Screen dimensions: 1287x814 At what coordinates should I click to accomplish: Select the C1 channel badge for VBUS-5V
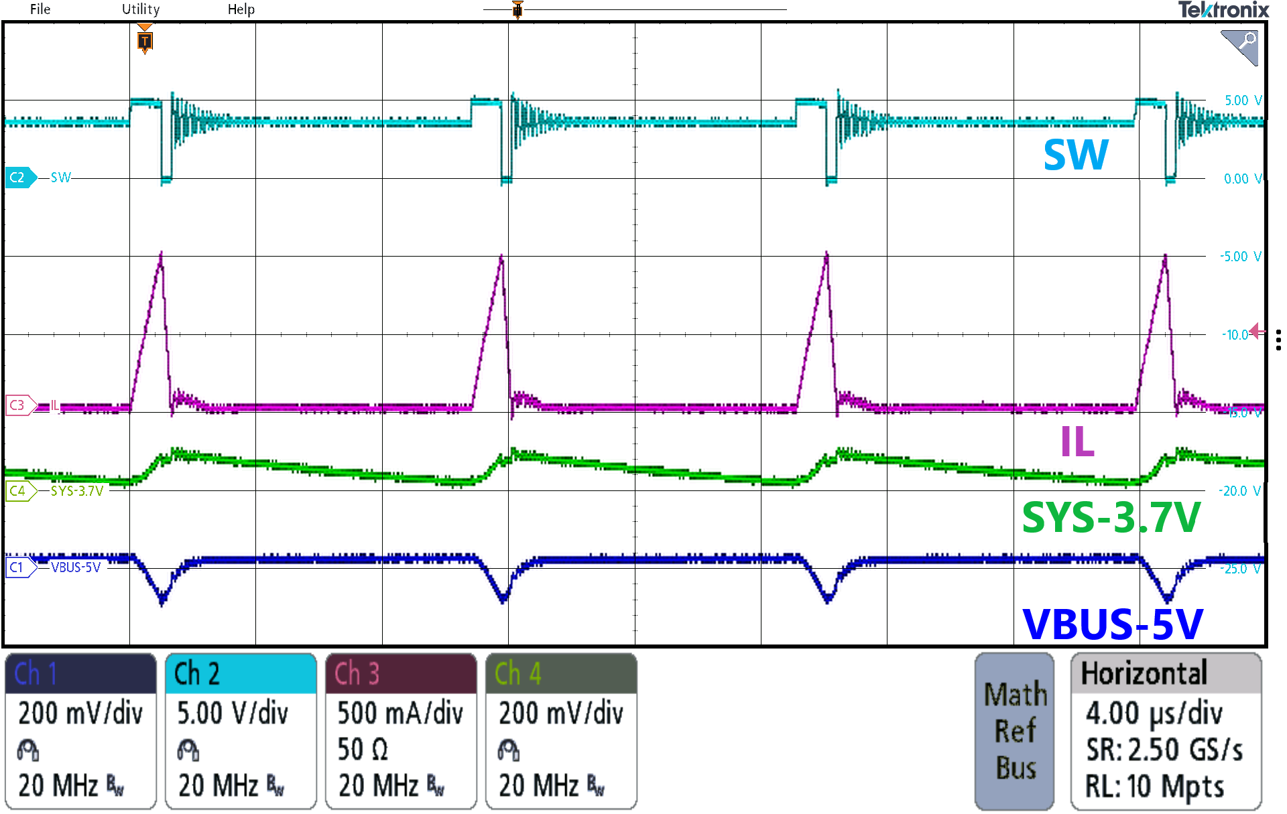coord(19,567)
